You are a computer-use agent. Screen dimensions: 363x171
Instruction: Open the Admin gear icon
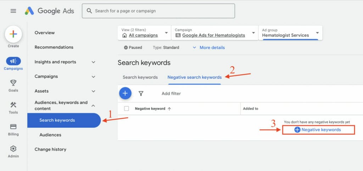point(13,148)
